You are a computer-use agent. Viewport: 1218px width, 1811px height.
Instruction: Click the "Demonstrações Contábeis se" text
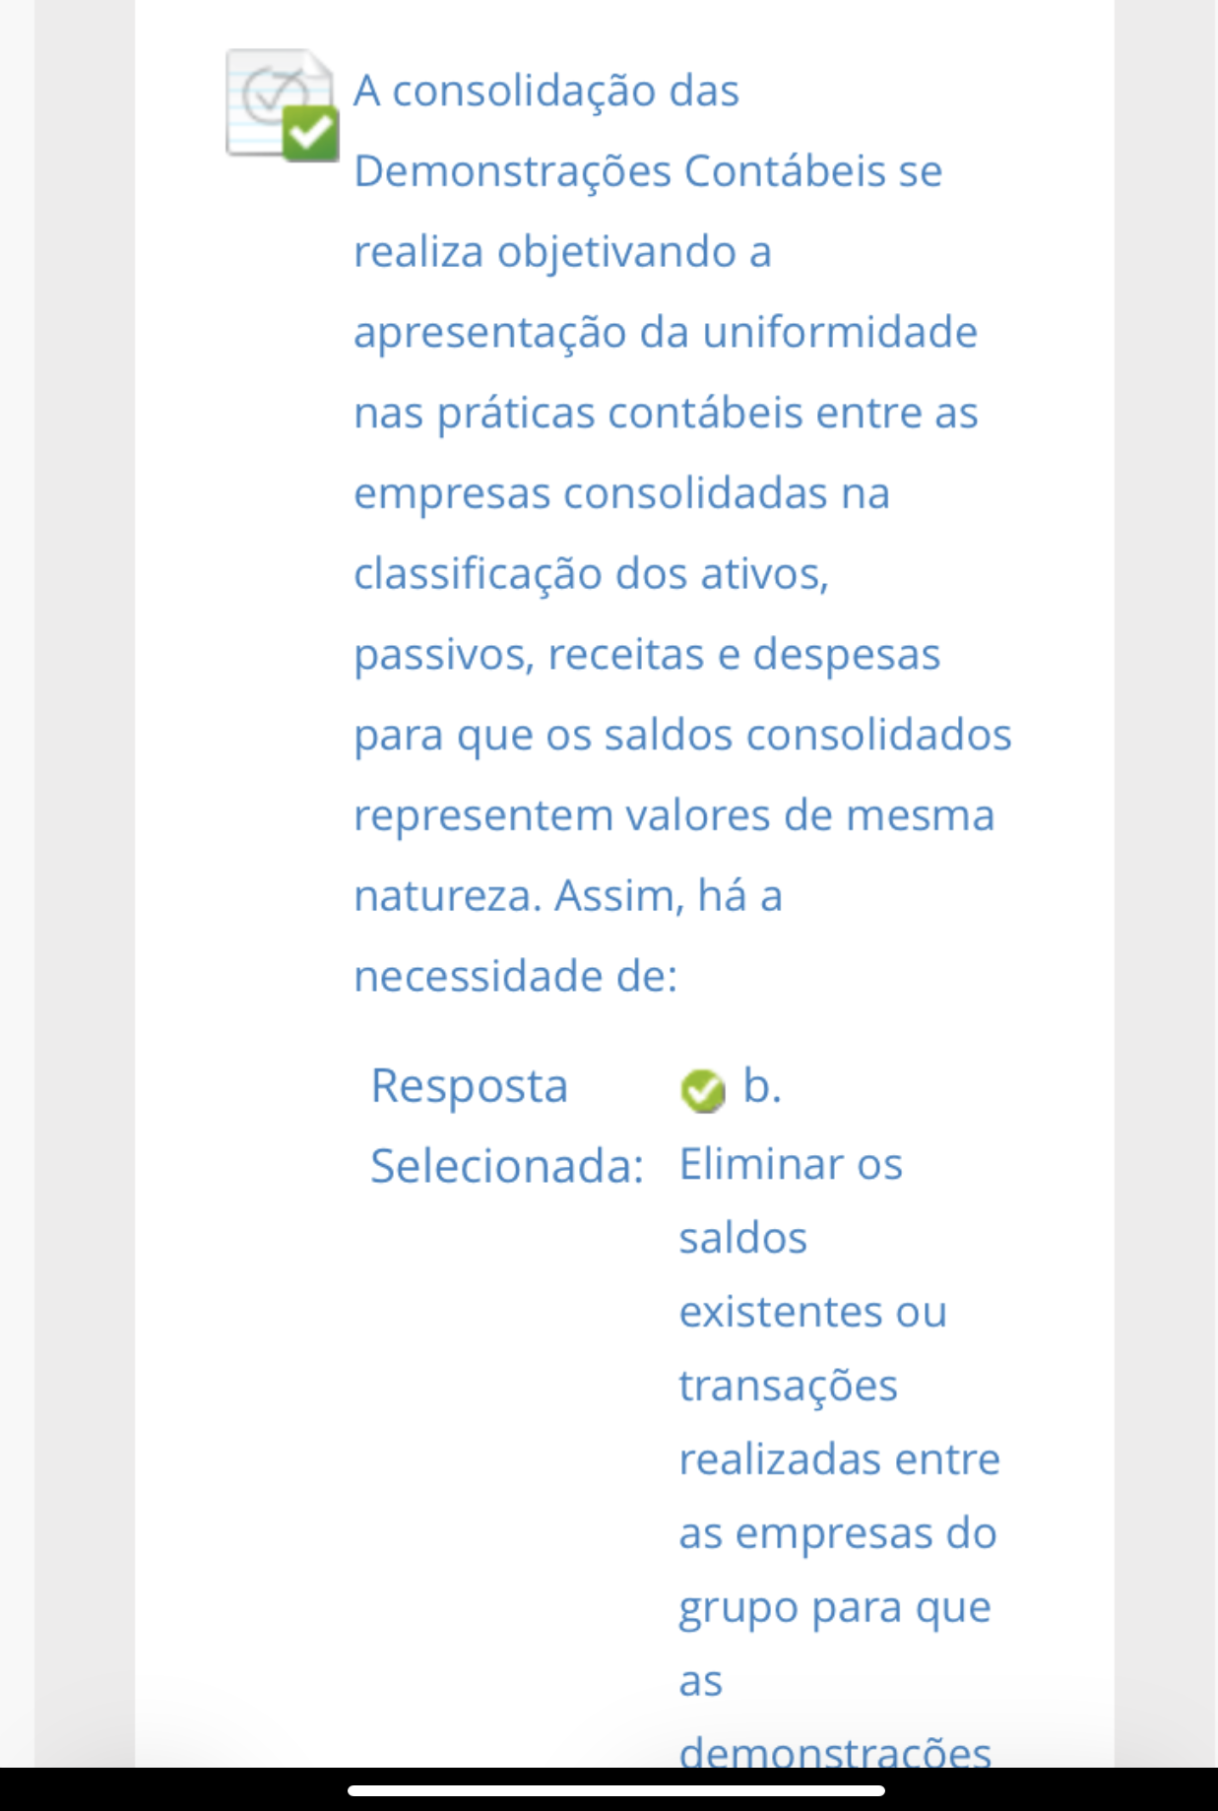click(x=648, y=171)
